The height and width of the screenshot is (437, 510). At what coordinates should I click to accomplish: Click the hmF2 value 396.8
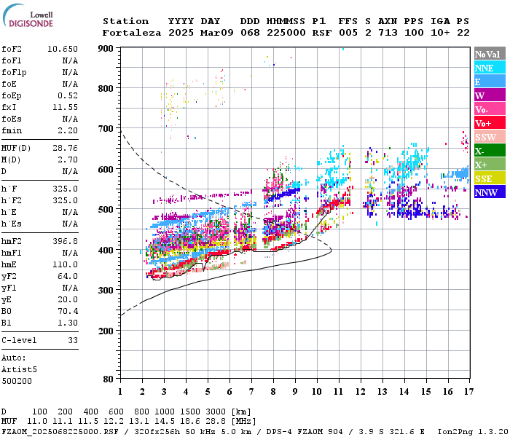(x=65, y=241)
